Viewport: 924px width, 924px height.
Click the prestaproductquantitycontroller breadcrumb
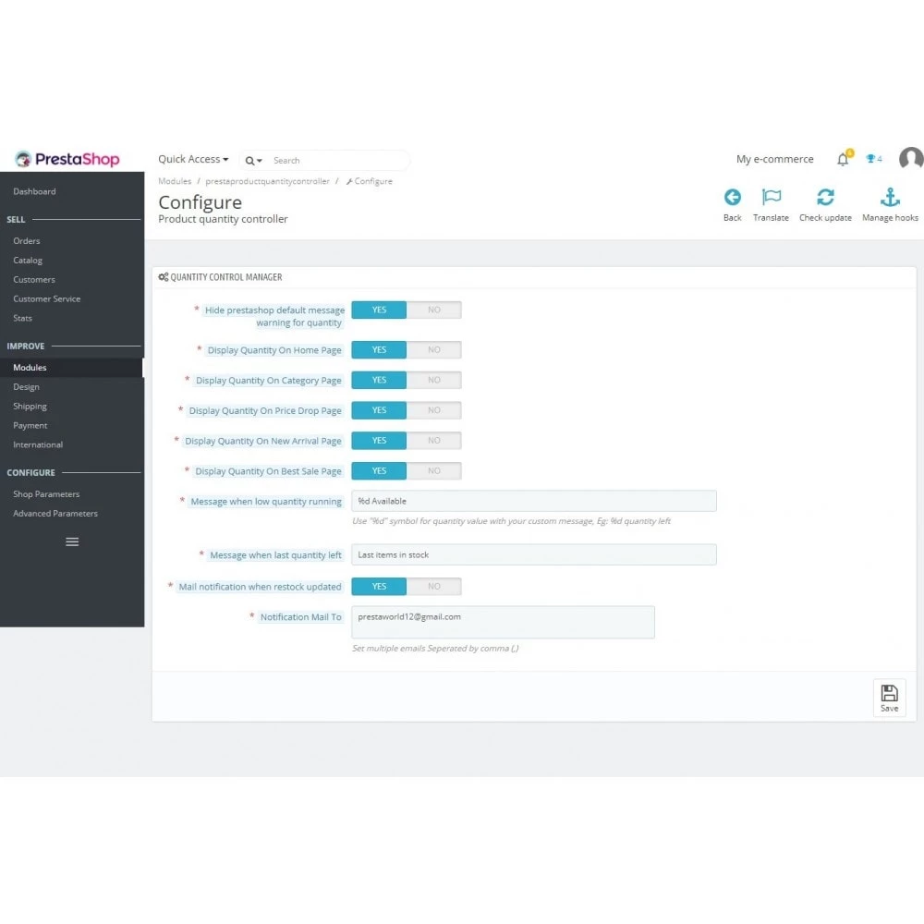267,181
